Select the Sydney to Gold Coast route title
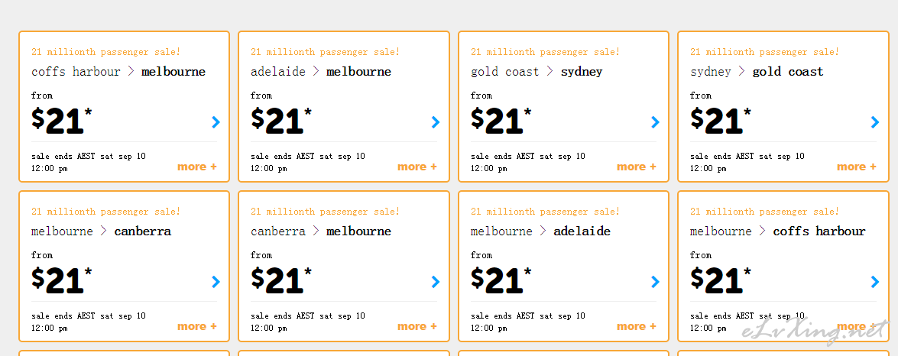The width and height of the screenshot is (898, 356). point(757,72)
